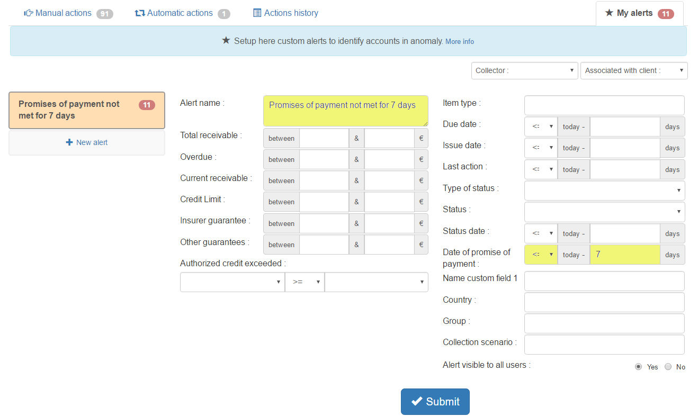Click the plus icon for New alert
Screen dimensions: 698x416
69,142
